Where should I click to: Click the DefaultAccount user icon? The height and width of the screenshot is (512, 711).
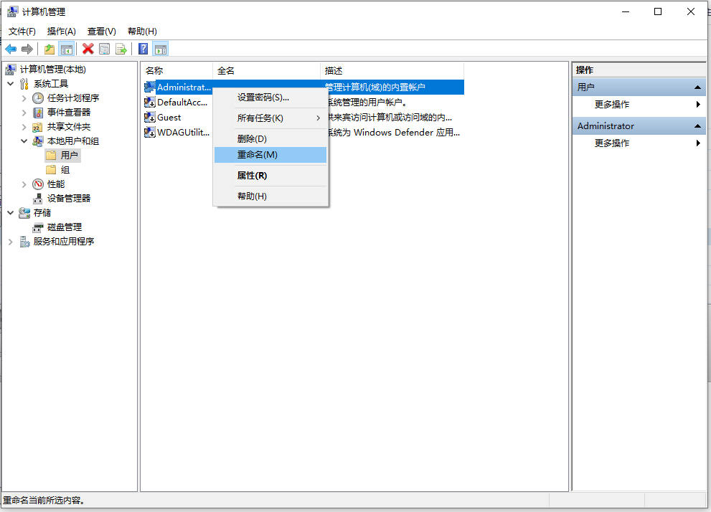pos(150,103)
